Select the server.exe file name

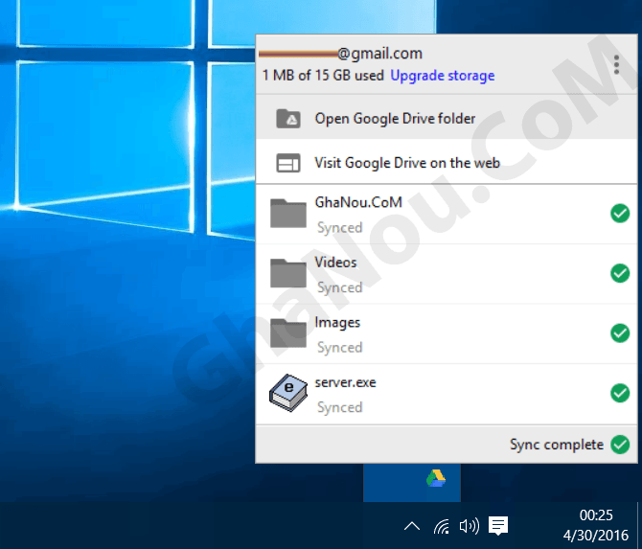[345, 382]
